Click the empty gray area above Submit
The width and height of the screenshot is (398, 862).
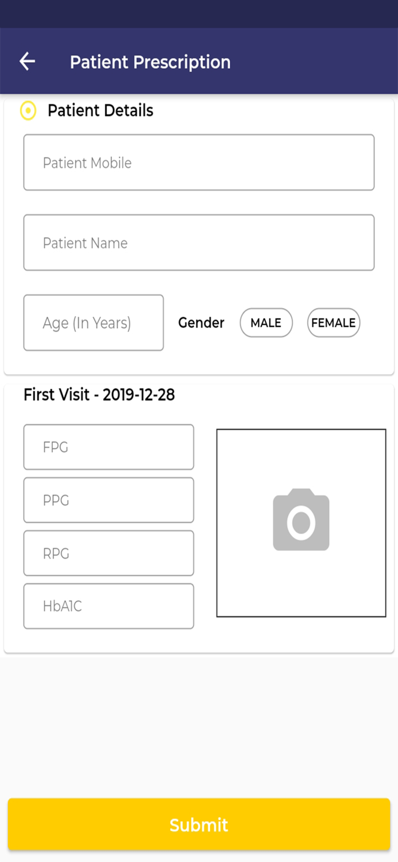click(x=199, y=724)
